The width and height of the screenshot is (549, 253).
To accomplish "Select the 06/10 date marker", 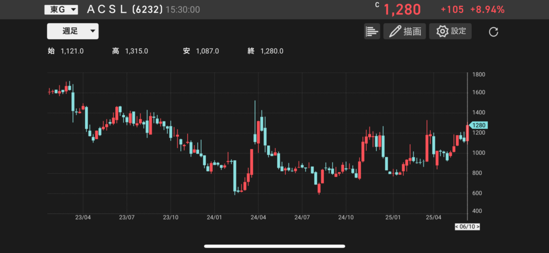I will (x=468, y=227).
